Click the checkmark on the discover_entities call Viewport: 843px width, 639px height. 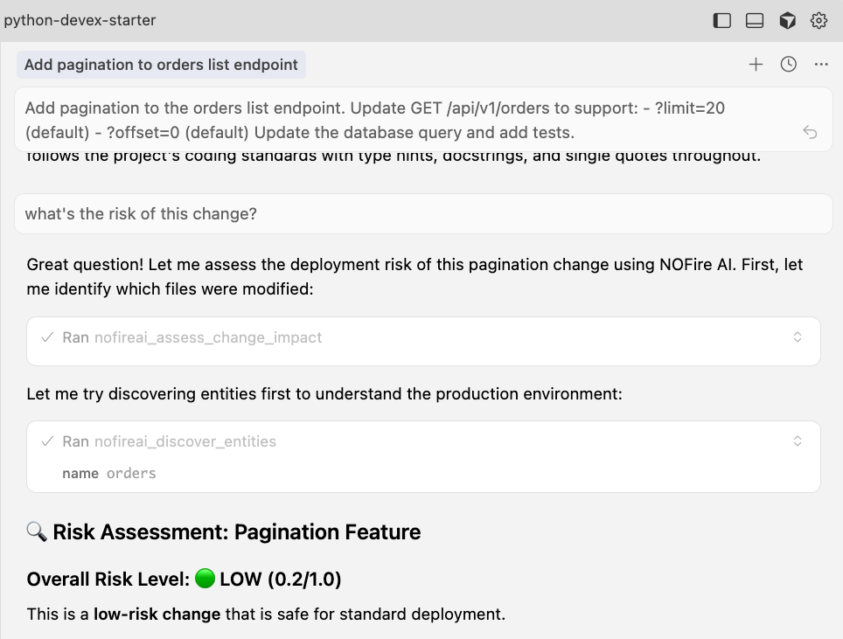(47, 441)
